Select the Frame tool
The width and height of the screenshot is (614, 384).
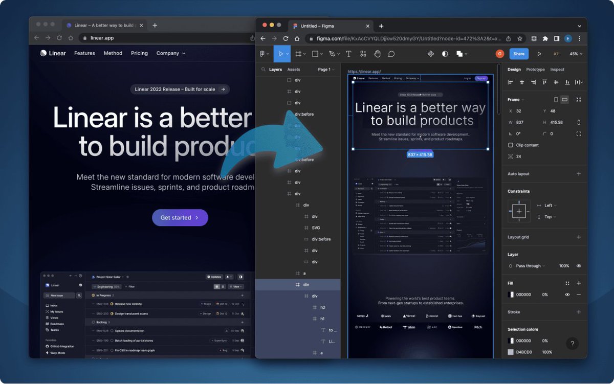pos(299,54)
